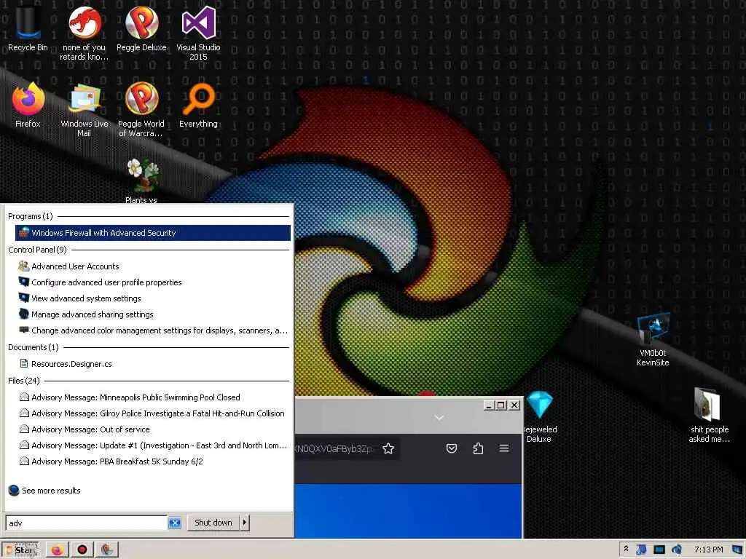Click the Start button

pyautogui.click(x=21, y=550)
